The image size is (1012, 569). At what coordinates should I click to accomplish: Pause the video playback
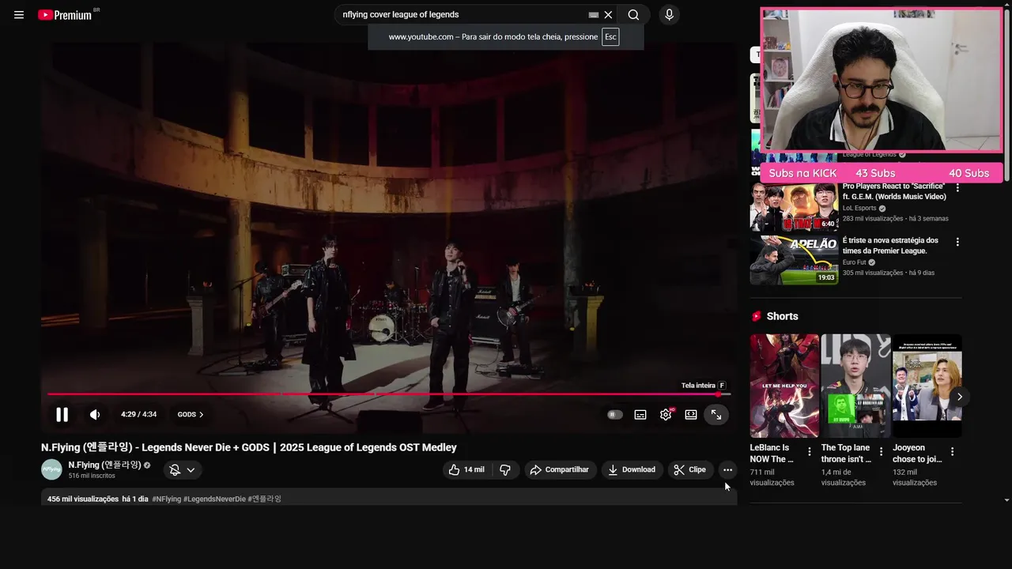coord(62,414)
